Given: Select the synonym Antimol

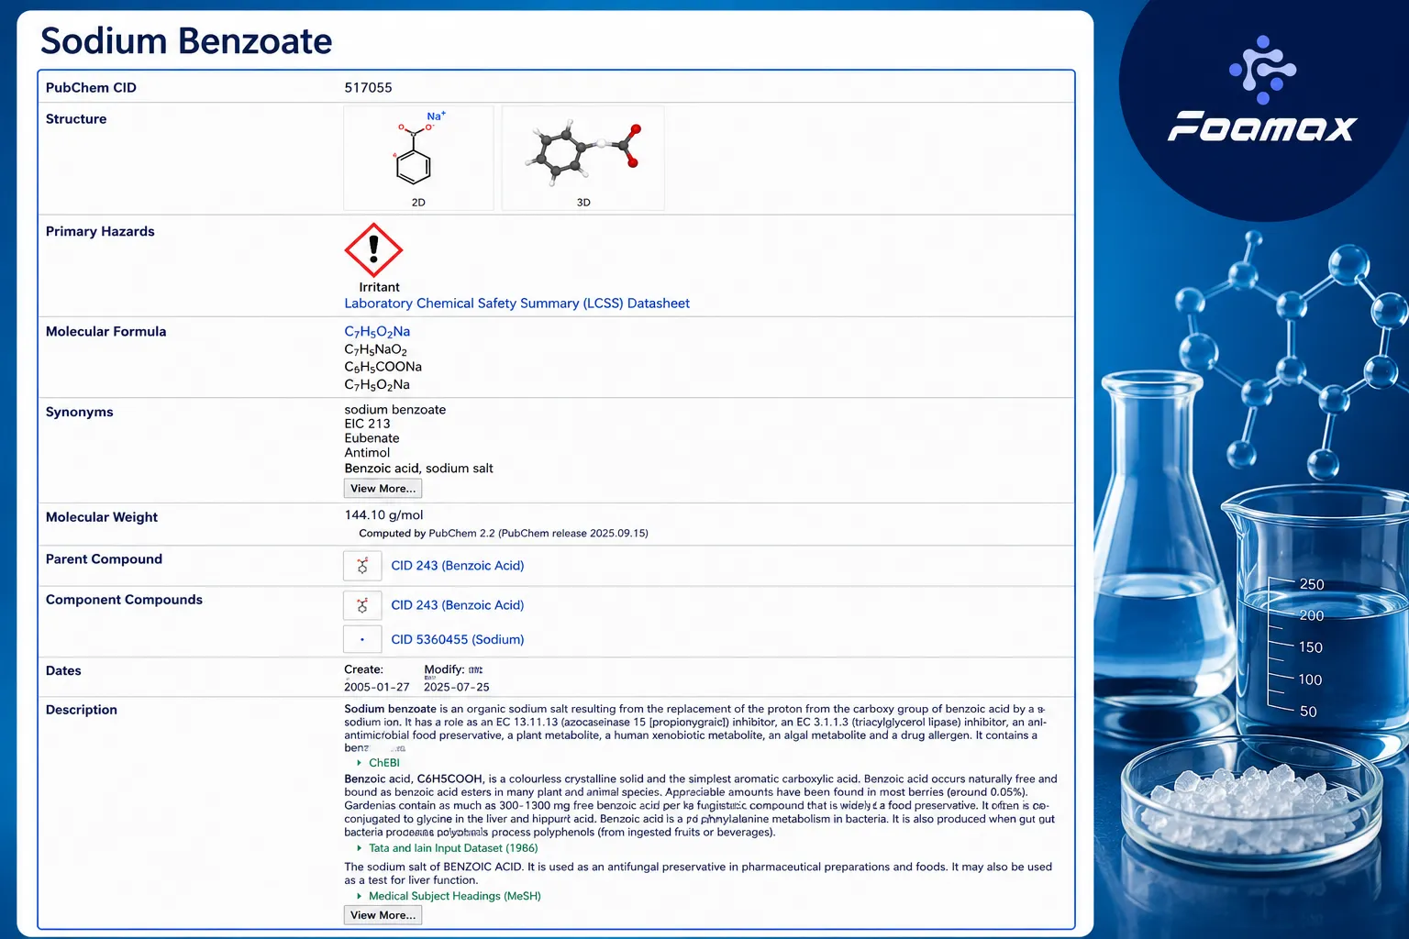Looking at the screenshot, I should click(x=367, y=453).
